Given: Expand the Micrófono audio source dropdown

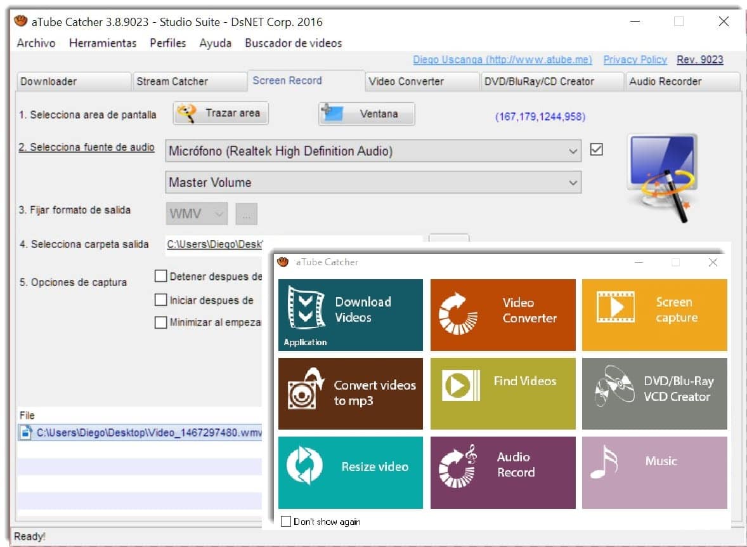Looking at the screenshot, I should click(373, 151).
